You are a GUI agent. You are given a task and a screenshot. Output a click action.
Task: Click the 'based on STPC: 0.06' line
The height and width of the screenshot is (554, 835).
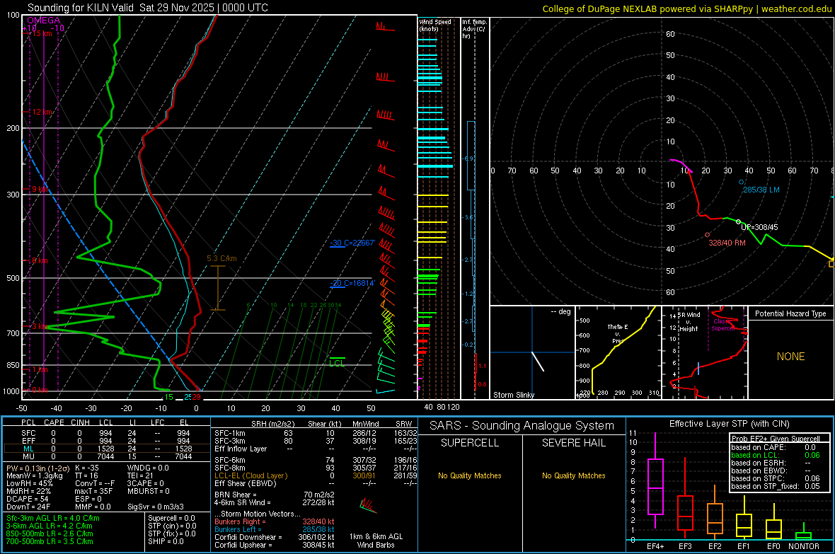(x=776, y=478)
